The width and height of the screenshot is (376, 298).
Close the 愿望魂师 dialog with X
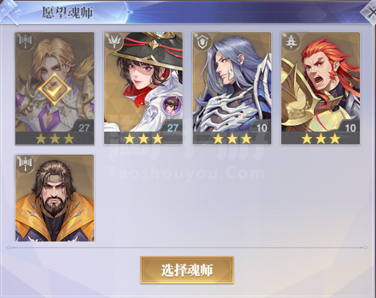click(x=370, y=12)
